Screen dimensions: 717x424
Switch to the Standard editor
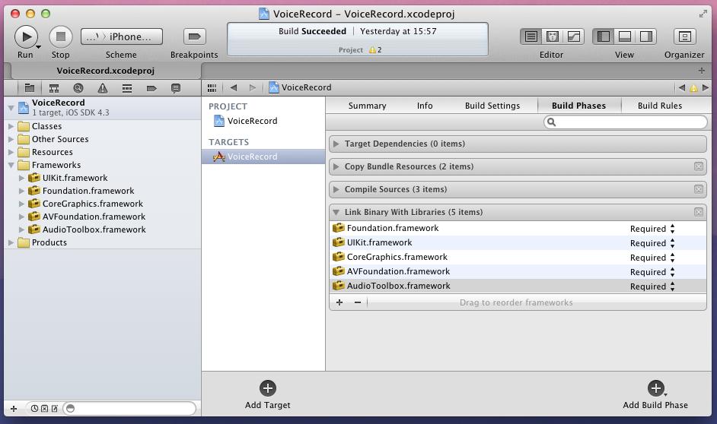531,36
